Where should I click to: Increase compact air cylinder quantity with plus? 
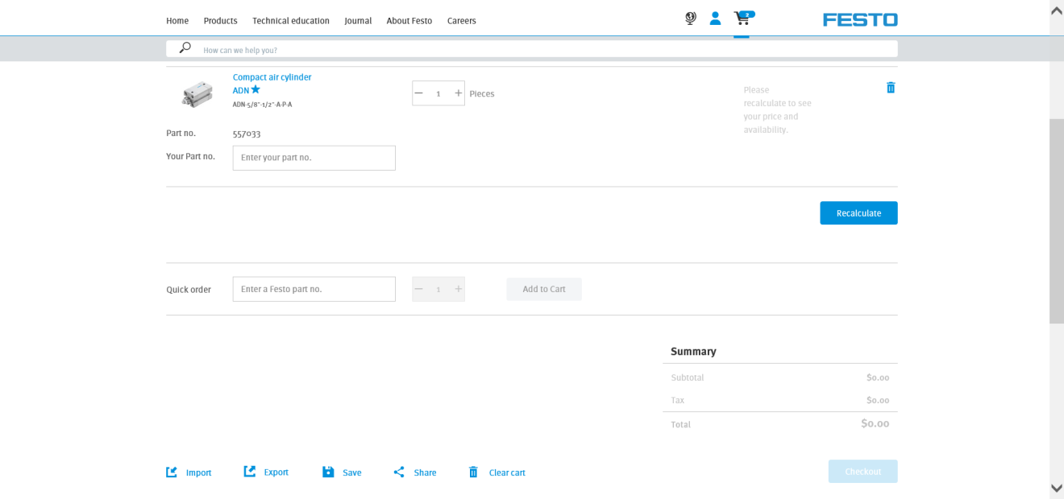458,93
